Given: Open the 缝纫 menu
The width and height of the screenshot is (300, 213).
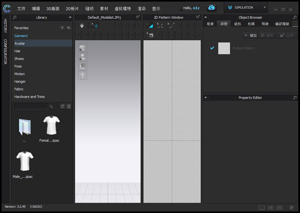Looking at the screenshot, I should click(90, 9).
